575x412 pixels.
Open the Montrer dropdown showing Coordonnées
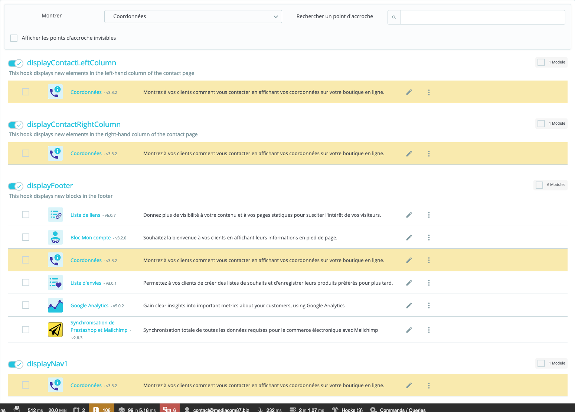pyautogui.click(x=193, y=16)
